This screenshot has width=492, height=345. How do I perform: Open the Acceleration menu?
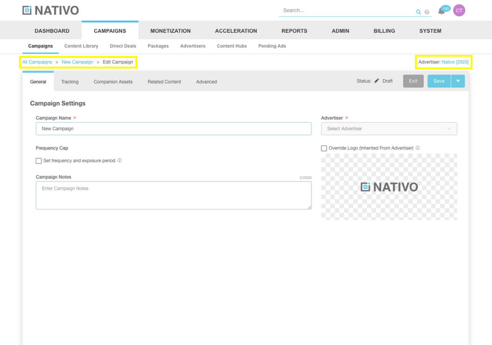(236, 31)
